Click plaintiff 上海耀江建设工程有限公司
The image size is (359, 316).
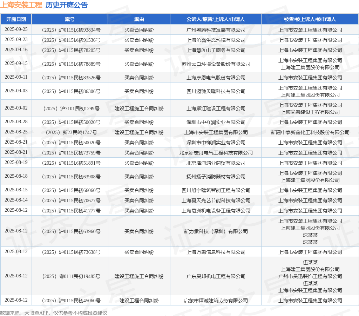(x=216, y=108)
